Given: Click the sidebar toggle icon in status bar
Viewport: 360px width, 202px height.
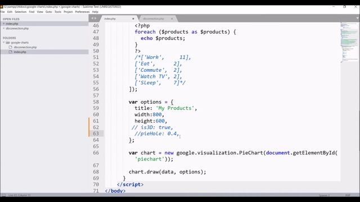Looking at the screenshot, I should coord(4,195).
